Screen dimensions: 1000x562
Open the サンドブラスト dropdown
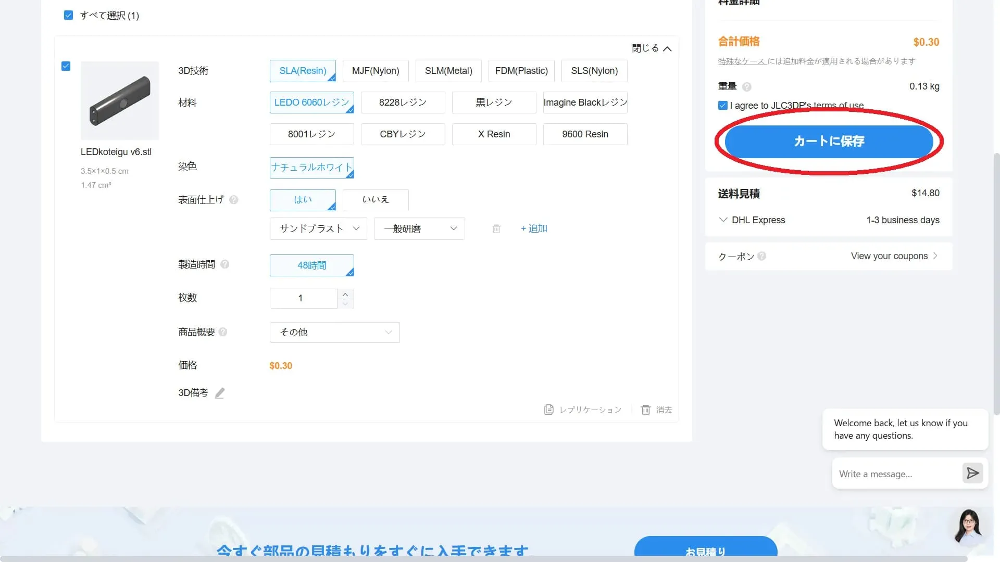pos(318,229)
